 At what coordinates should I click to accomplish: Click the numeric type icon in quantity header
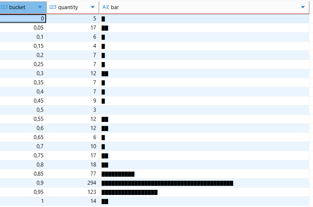coord(53,7)
